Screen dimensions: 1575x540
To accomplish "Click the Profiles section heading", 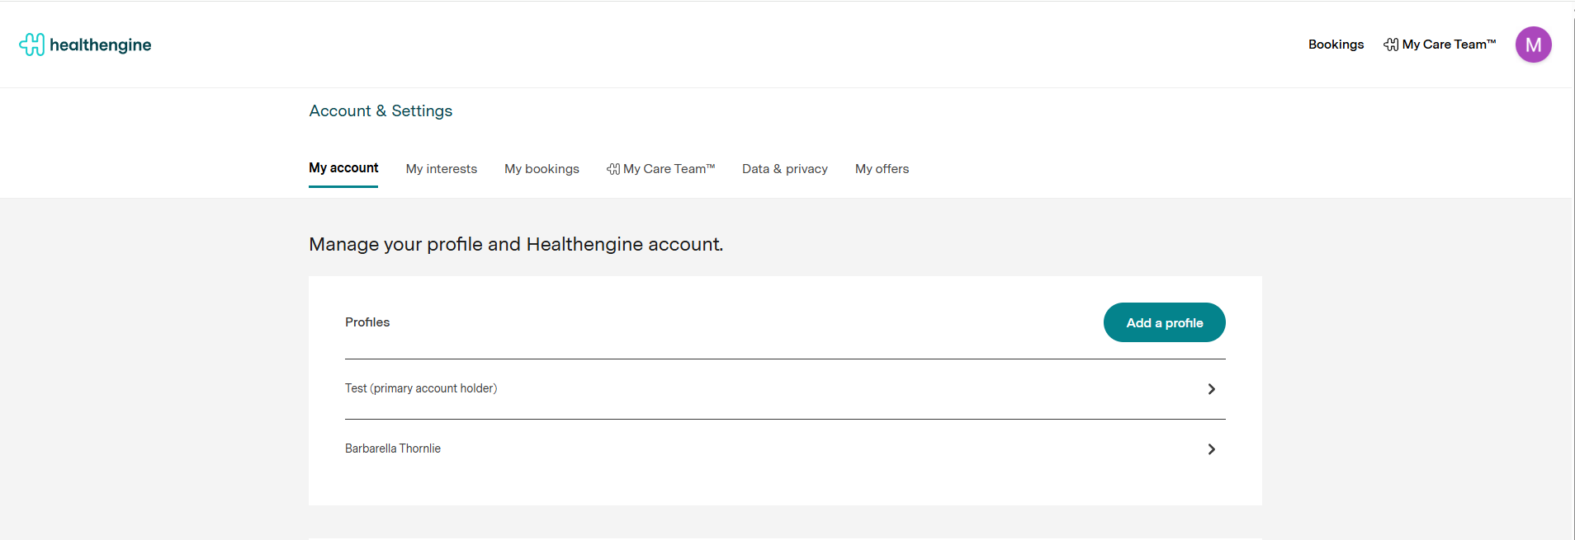I will tap(367, 322).
